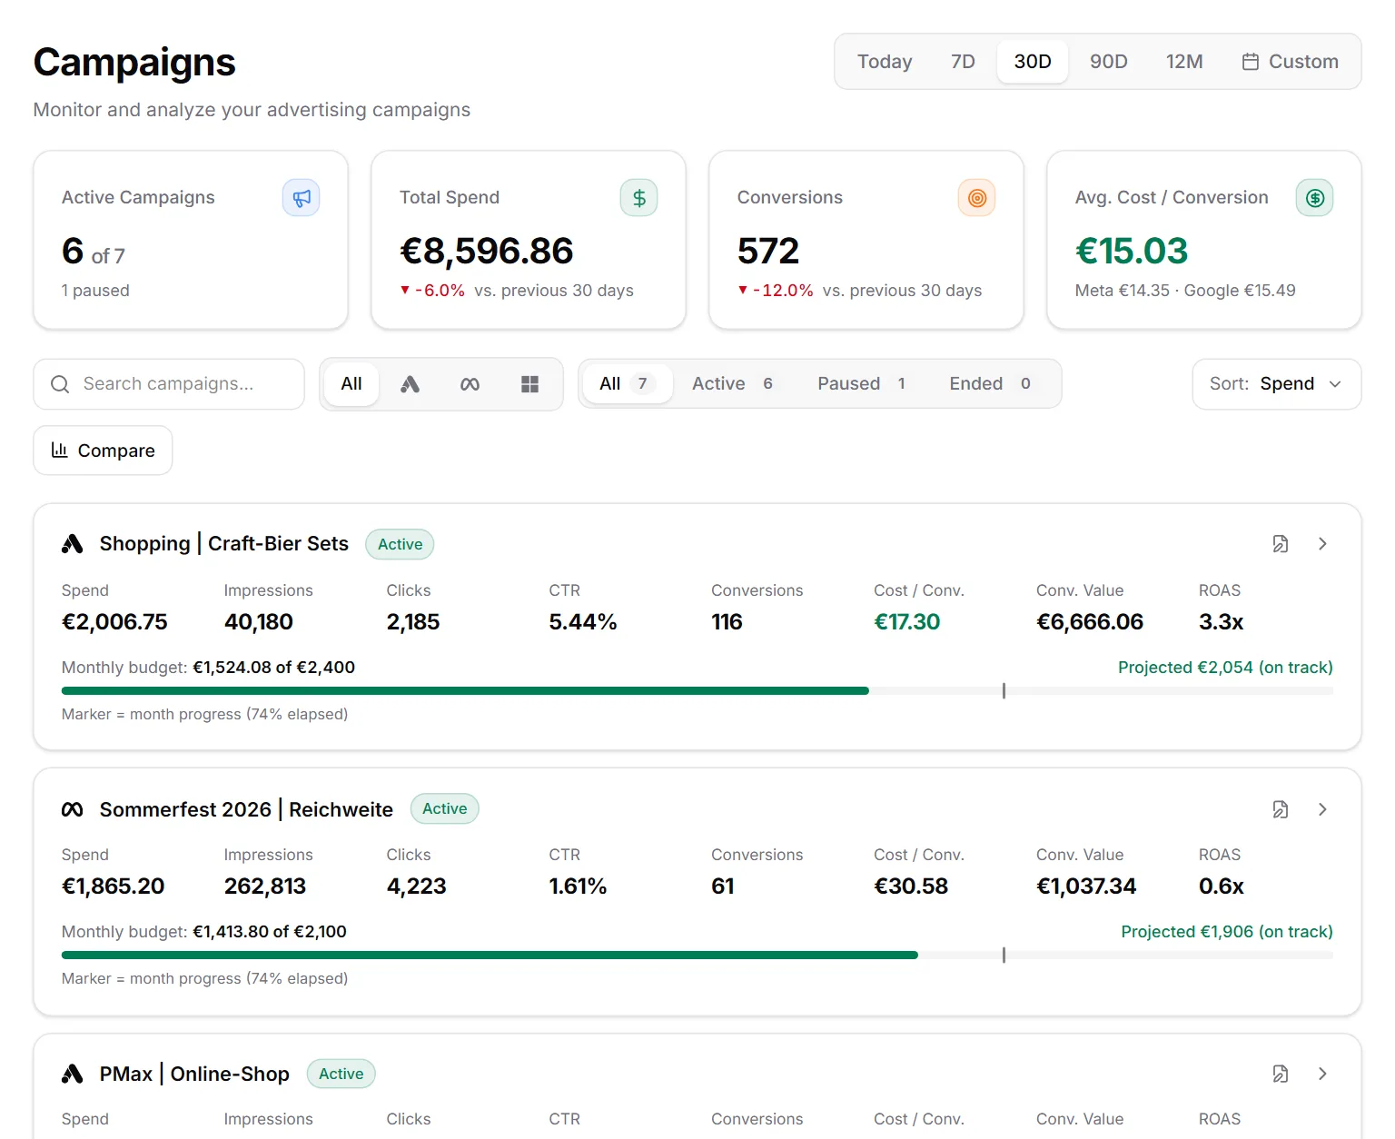Image resolution: width=1395 pixels, height=1139 pixels.
Task: Open Shopping | Craft-Bier Sets campaign title
Action: click(224, 543)
